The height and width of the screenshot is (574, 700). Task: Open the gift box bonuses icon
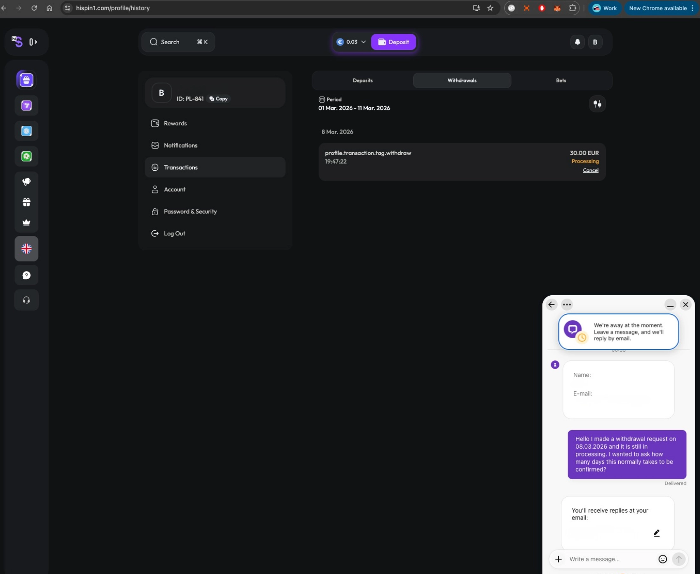[x=26, y=202]
